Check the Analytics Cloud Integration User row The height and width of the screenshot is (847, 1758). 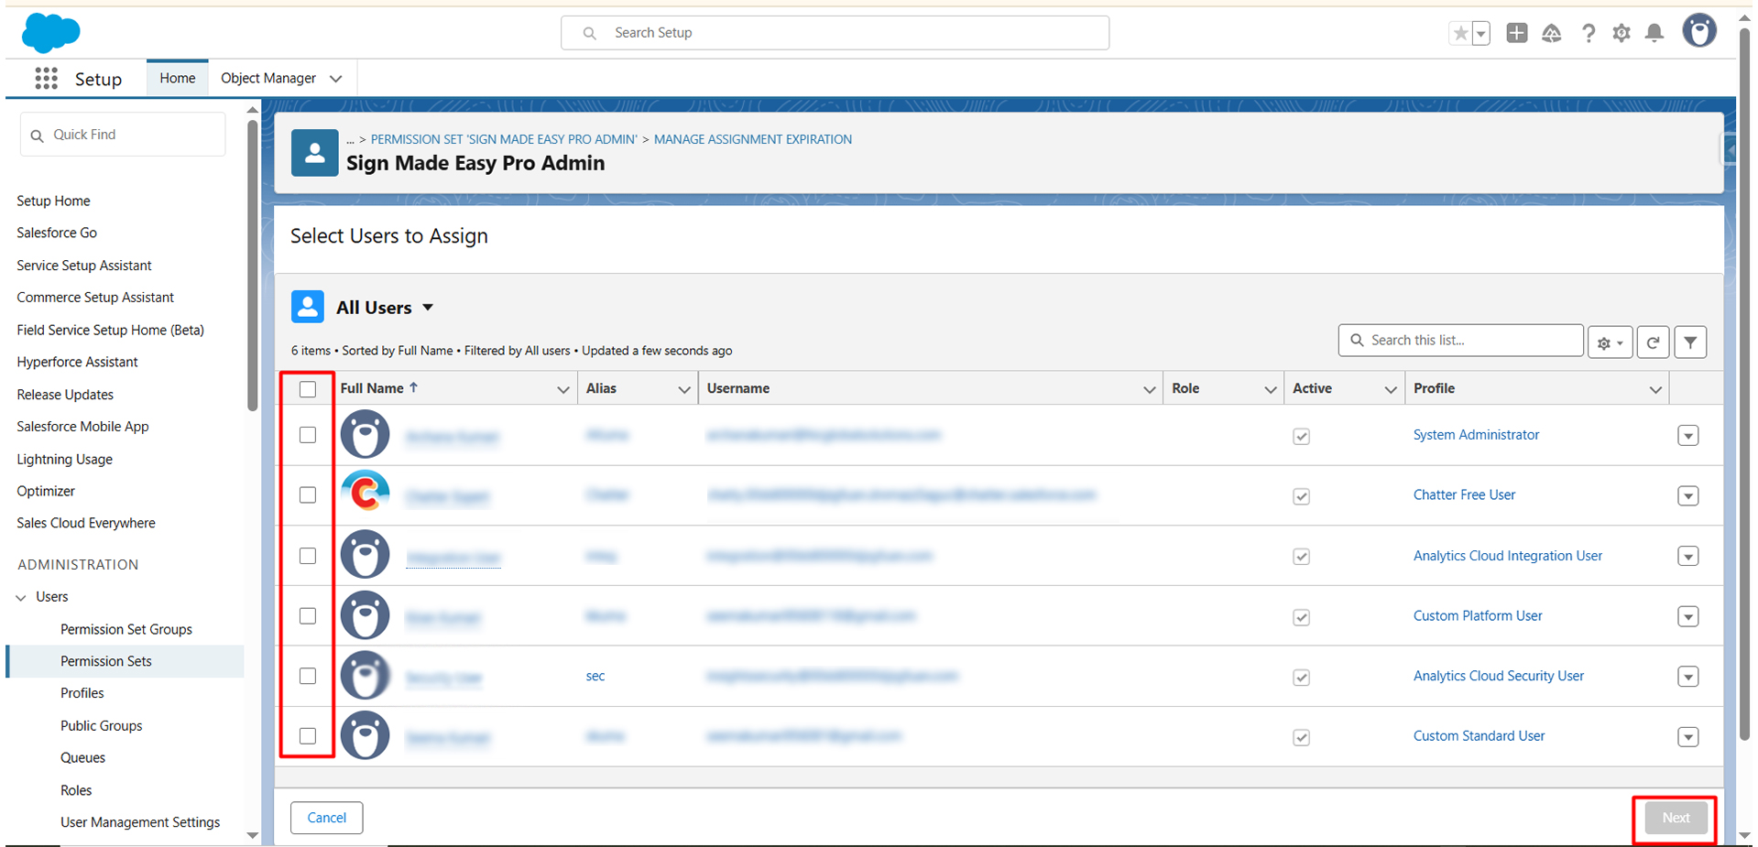coord(308,556)
